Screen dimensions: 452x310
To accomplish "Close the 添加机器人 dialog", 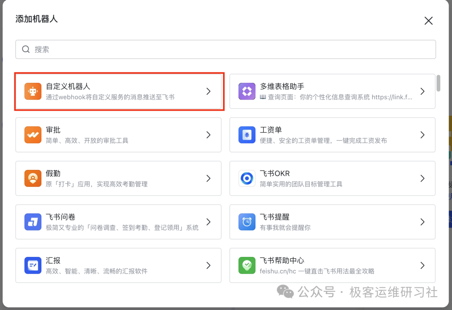I will (x=428, y=21).
